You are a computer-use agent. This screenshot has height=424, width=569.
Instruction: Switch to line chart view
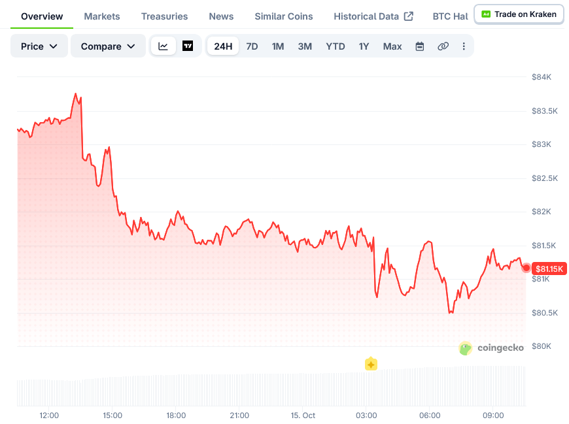[164, 46]
